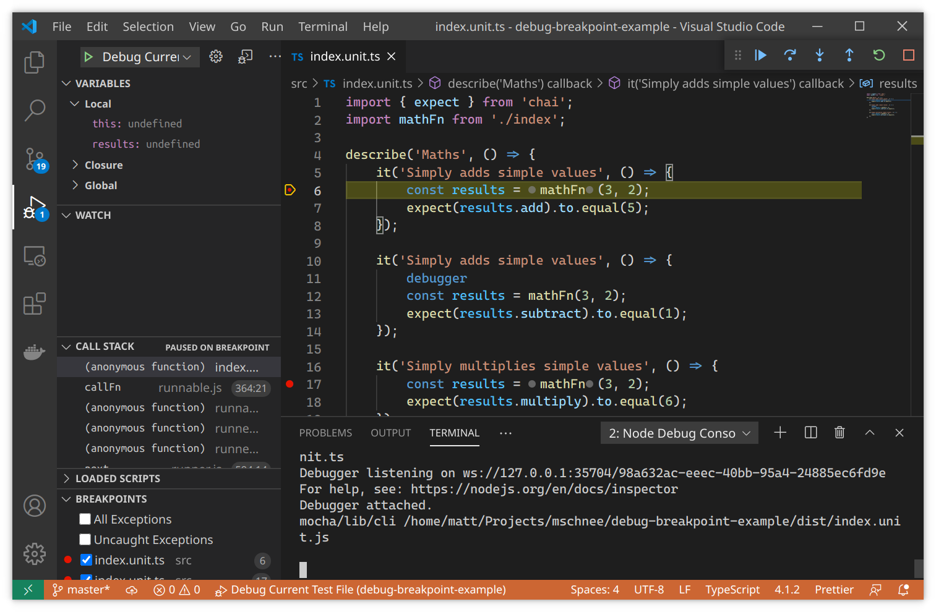Click describe('Maths') callback breadcrumb
936x612 pixels.
(x=520, y=83)
